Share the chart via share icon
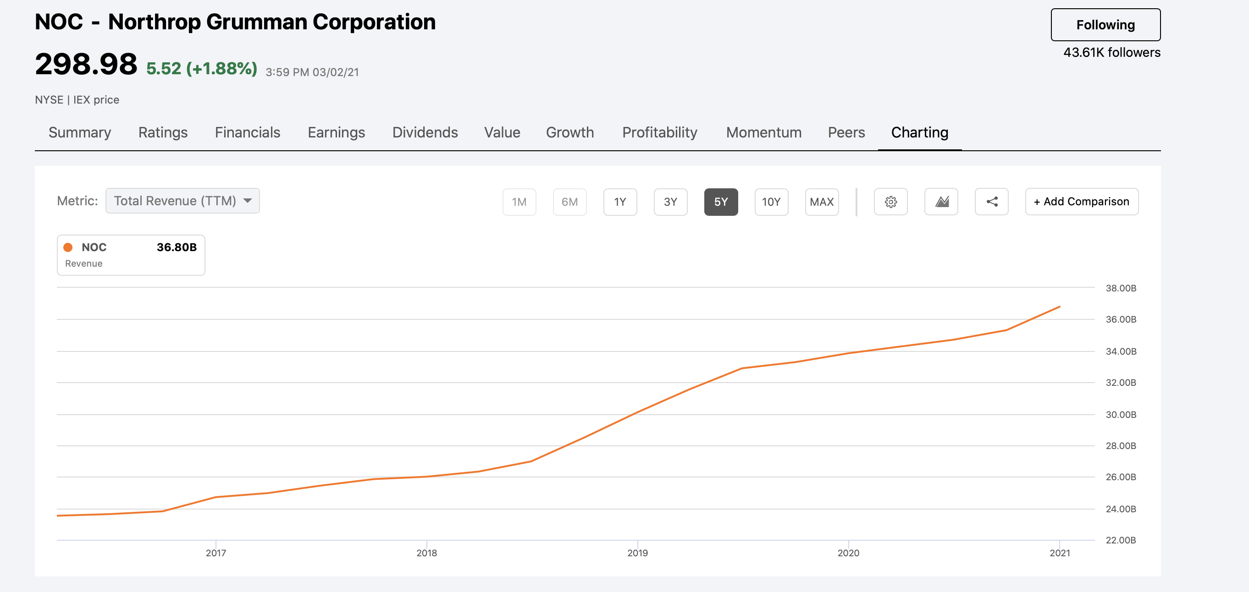 tap(991, 202)
